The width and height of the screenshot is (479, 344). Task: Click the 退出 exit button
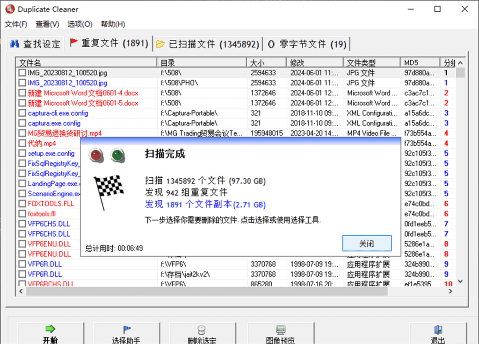(438, 334)
